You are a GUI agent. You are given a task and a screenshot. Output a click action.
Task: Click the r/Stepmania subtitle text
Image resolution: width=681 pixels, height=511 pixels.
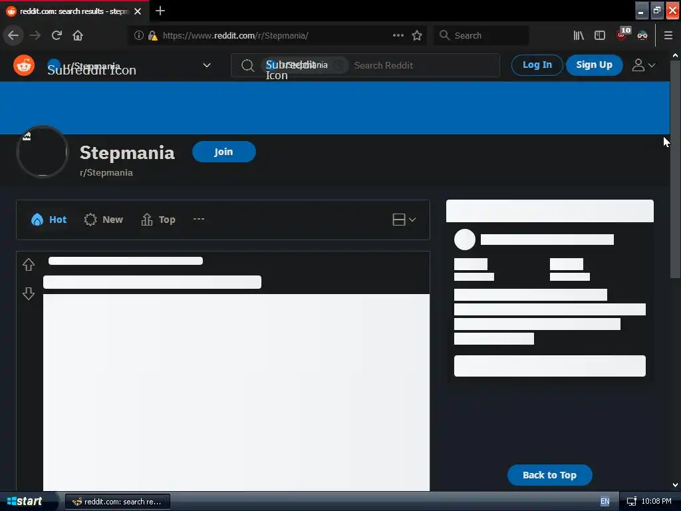106,172
